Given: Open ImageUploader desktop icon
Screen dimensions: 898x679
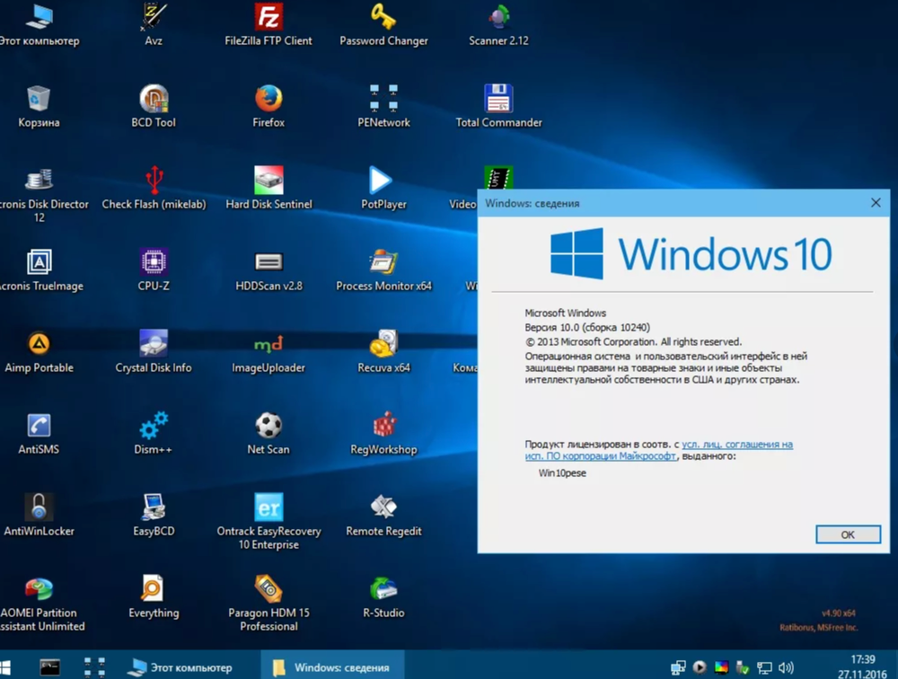Looking at the screenshot, I should click(268, 352).
